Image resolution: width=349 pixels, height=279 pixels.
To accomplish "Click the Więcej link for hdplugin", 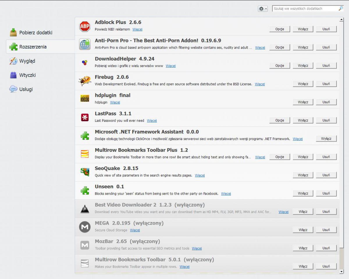I will click(x=115, y=102).
